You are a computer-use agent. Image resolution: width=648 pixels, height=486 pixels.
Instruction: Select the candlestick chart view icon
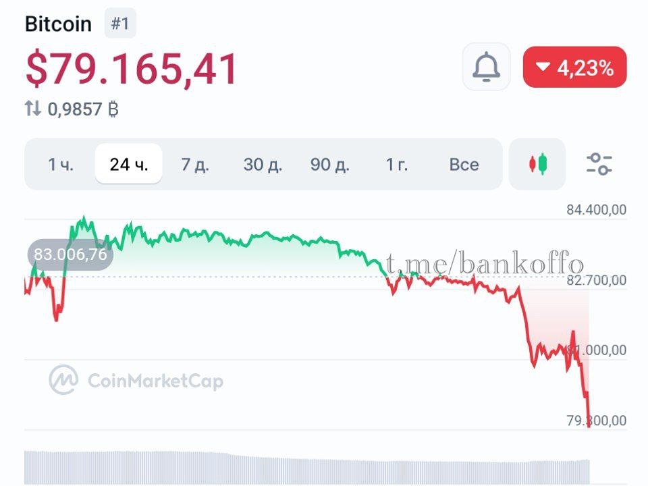click(x=537, y=163)
